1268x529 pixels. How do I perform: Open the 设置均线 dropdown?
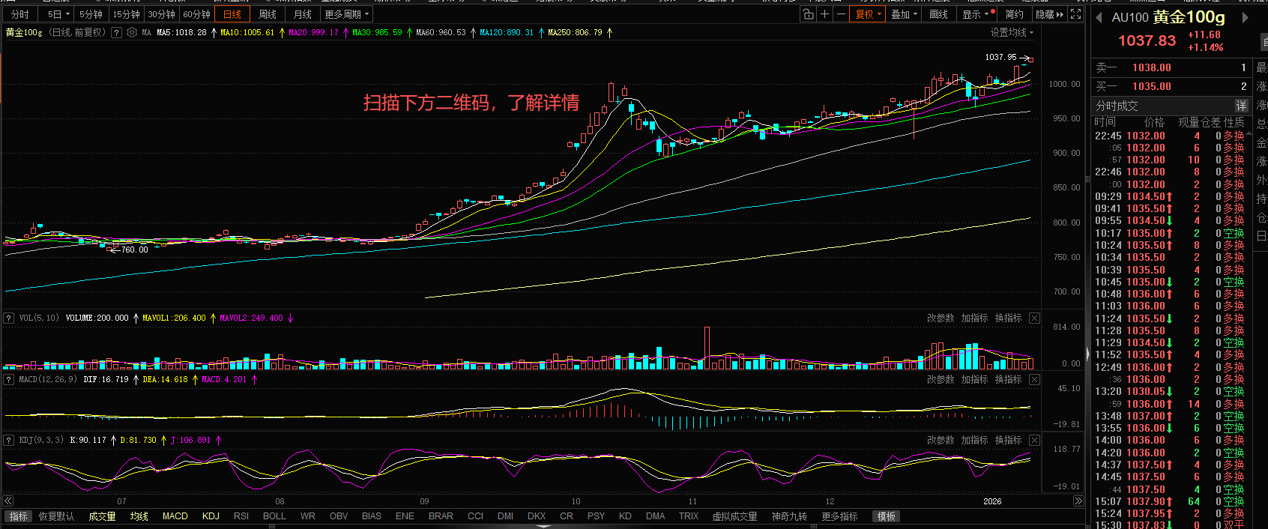point(1012,33)
